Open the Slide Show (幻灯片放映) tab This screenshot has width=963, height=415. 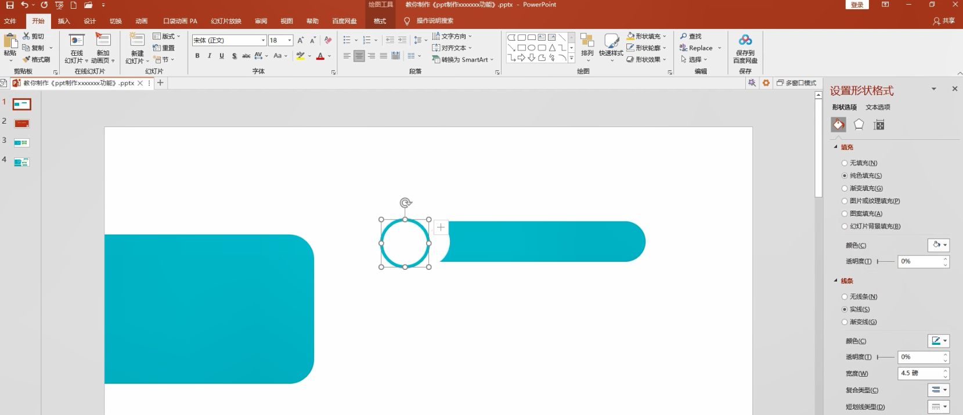pyautogui.click(x=226, y=21)
